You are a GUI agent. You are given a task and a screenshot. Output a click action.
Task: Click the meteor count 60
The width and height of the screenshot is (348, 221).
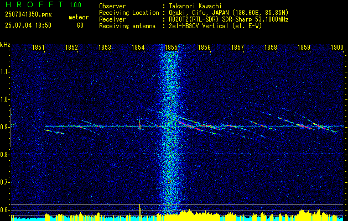pos(80,25)
